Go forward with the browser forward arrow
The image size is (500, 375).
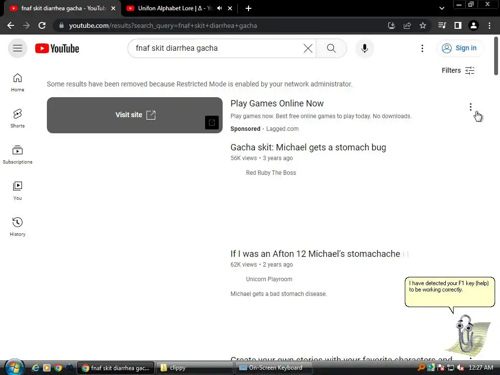pos(26,25)
